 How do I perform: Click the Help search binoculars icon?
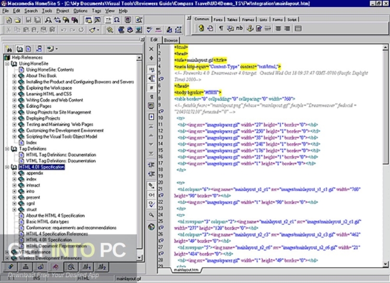(x=9, y=49)
